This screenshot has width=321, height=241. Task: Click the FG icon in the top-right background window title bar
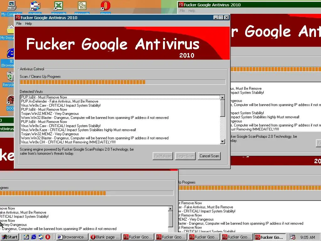pyautogui.click(x=181, y=4)
